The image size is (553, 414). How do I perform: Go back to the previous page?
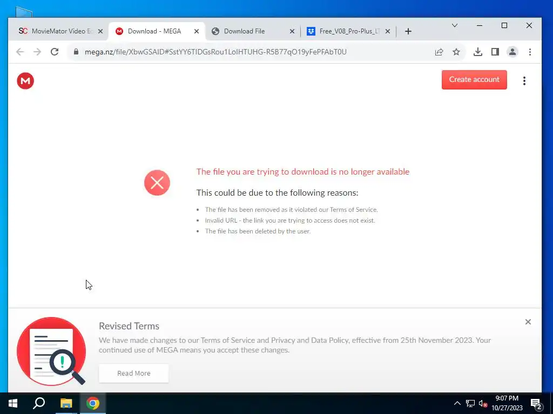coord(20,52)
